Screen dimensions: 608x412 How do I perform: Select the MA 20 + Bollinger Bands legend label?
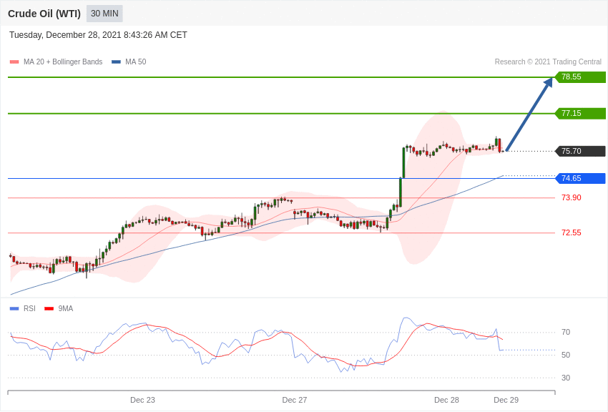coord(63,62)
